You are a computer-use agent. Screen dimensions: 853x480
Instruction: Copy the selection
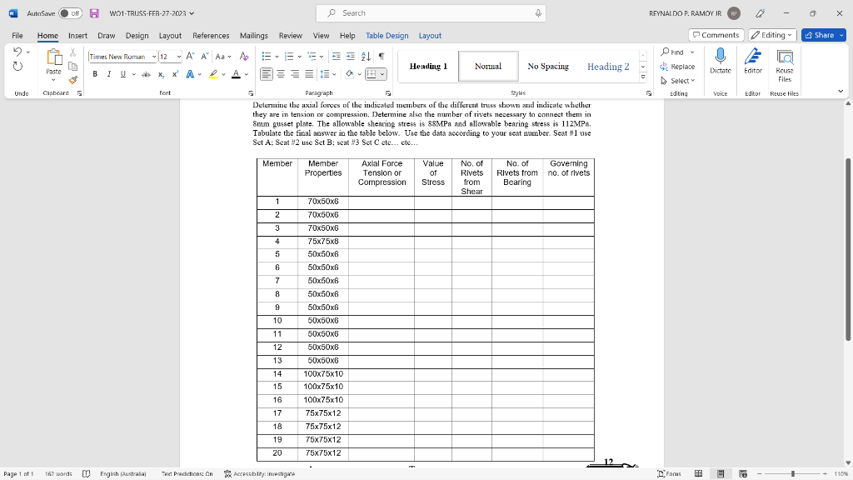pyautogui.click(x=73, y=67)
